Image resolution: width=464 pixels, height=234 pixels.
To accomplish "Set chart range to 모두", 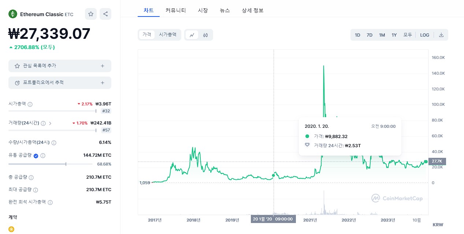I will (x=408, y=35).
